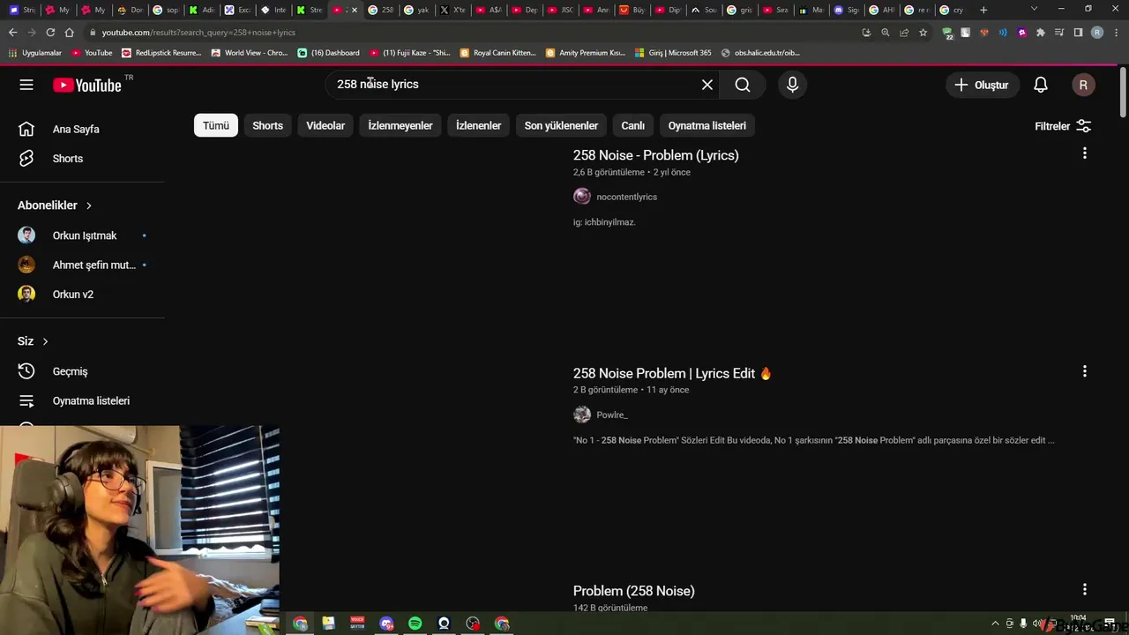The width and height of the screenshot is (1129, 635).
Task: Open the Chrome three-dot menu
Action: [1115, 33]
